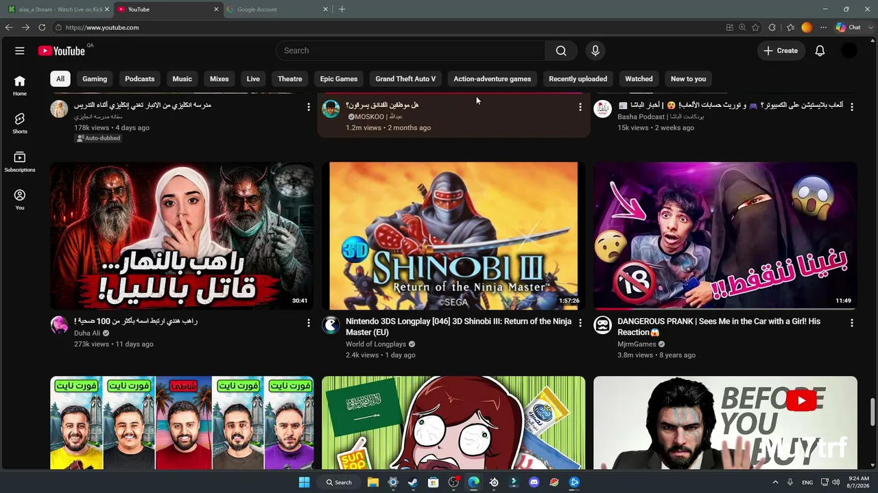Click the Create button
This screenshot has width=878, height=493.
pyautogui.click(x=781, y=51)
